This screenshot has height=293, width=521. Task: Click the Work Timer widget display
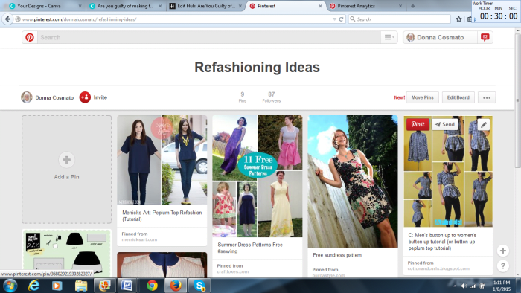(496, 11)
